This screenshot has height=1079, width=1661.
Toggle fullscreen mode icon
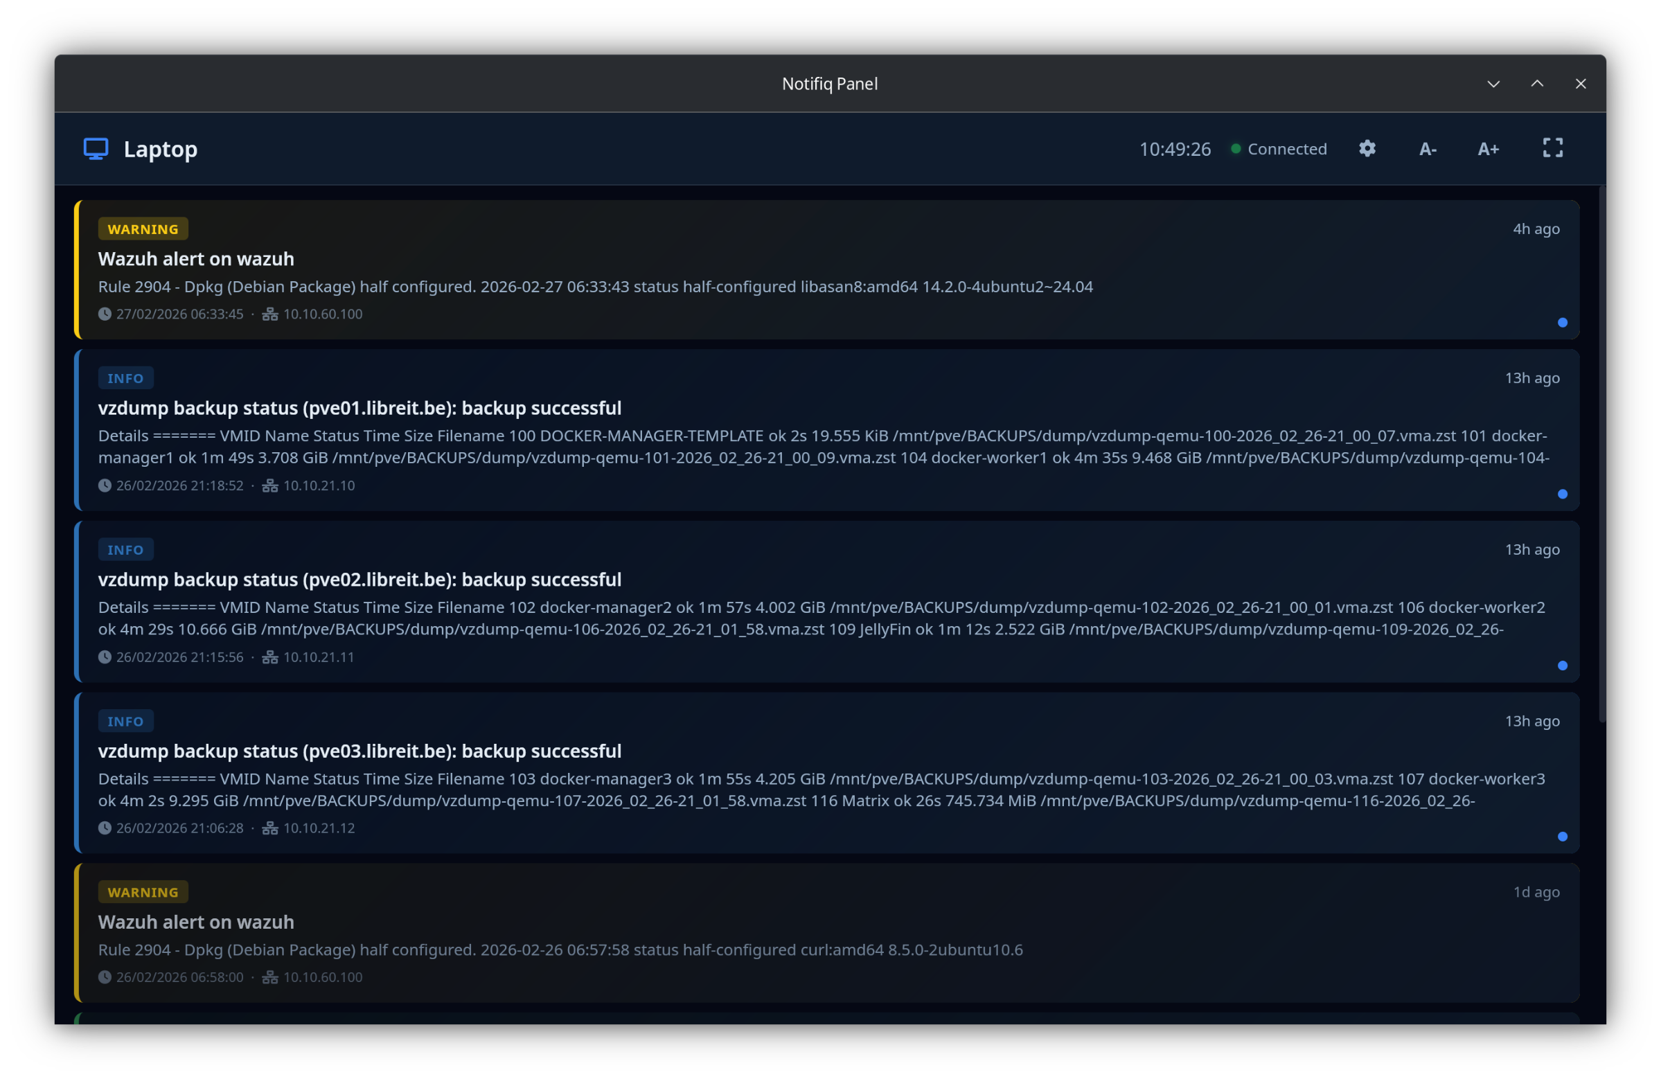[x=1552, y=148]
